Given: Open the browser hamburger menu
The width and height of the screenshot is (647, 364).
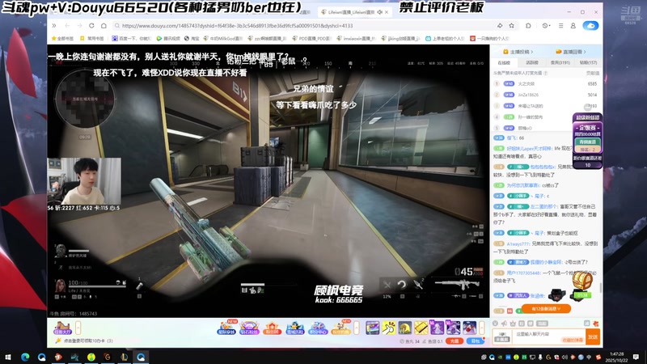Looking at the screenshot, I should pyautogui.click(x=560, y=26).
